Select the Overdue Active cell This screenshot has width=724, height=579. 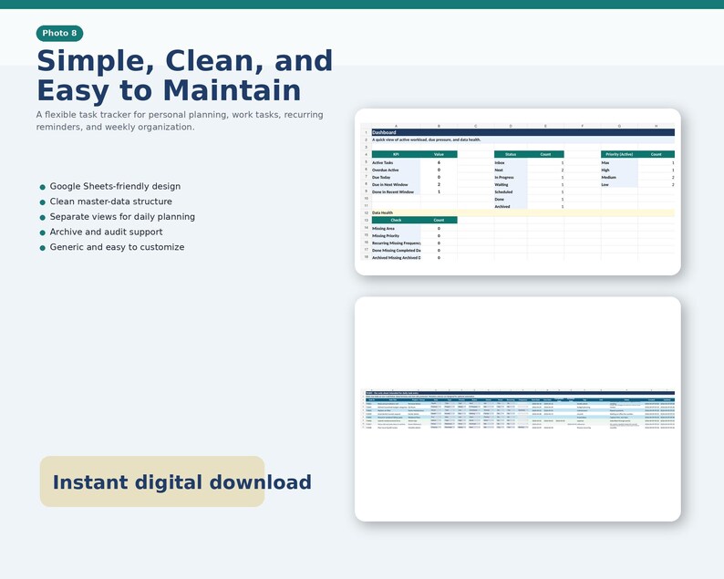tap(396, 170)
